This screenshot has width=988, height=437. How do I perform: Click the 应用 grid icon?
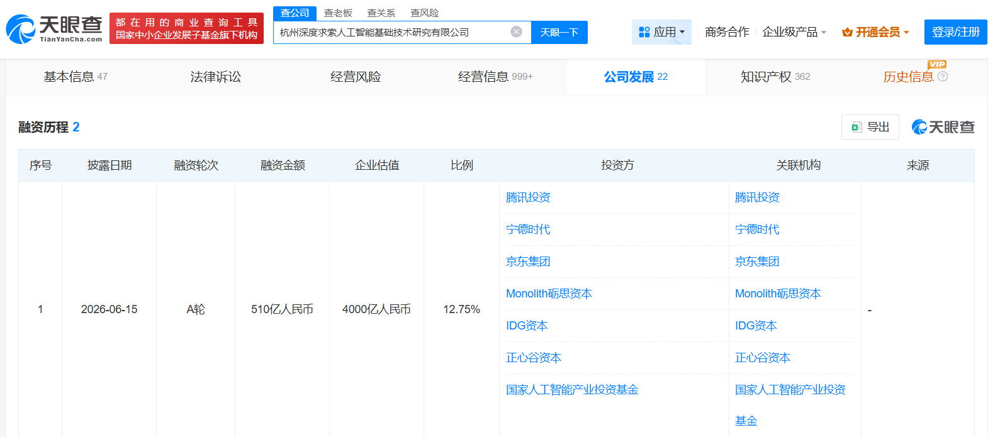coord(644,32)
